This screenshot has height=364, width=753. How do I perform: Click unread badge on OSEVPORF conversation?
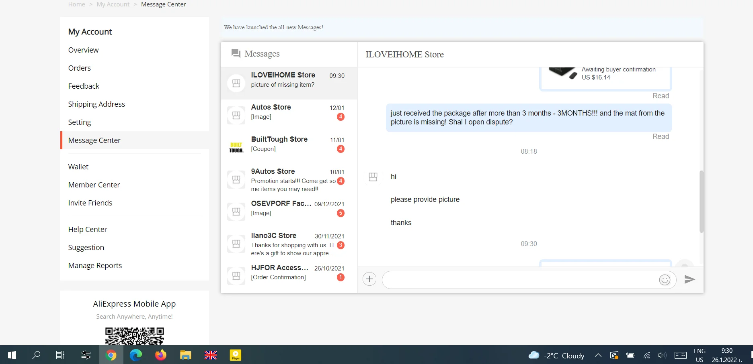click(x=341, y=213)
